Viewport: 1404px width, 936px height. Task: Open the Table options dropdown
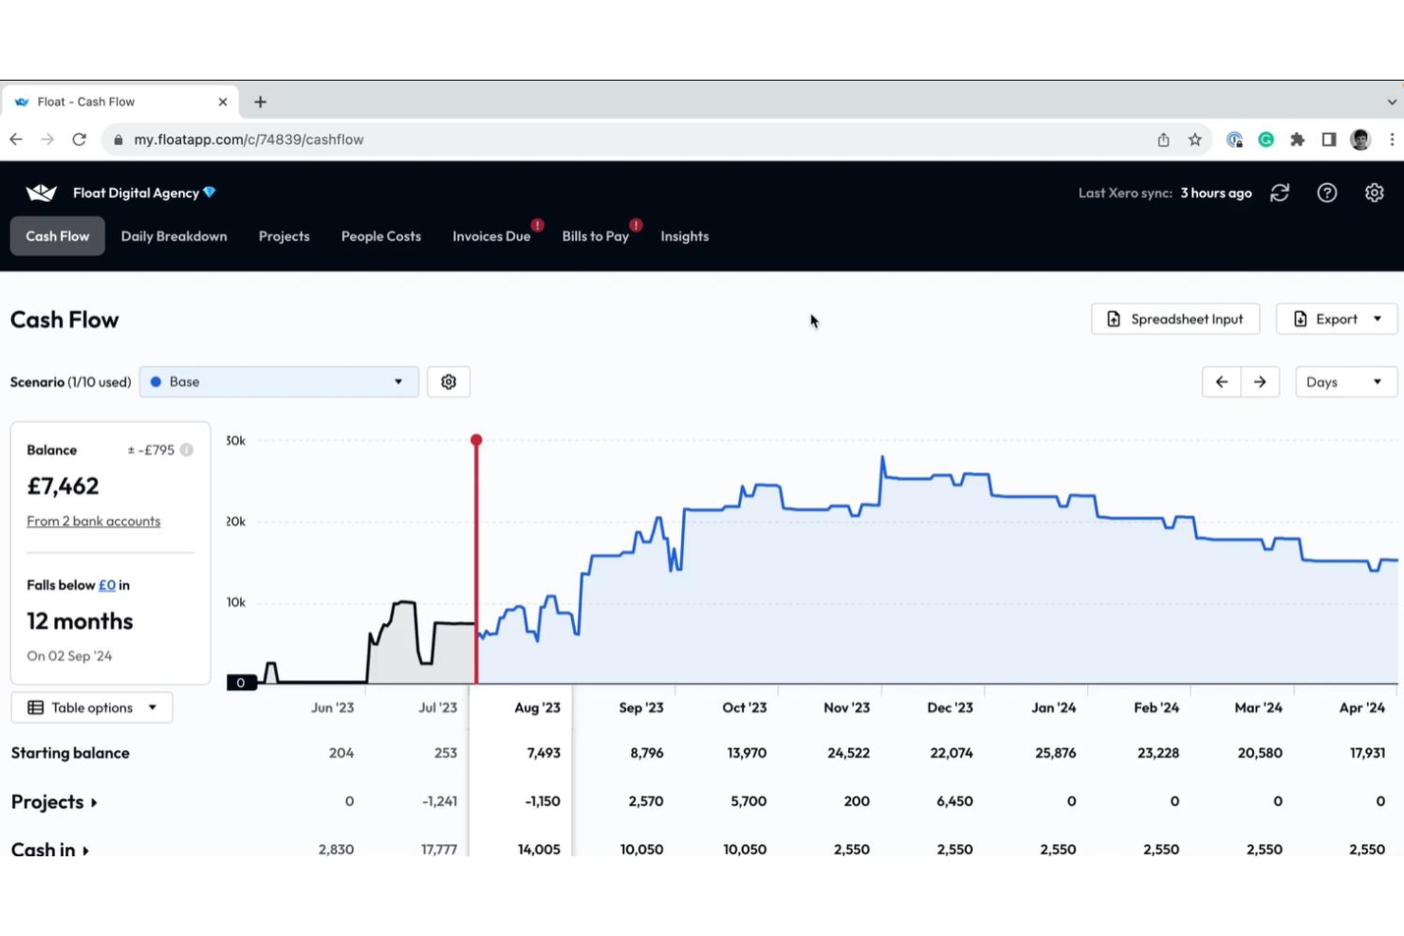[92, 707]
